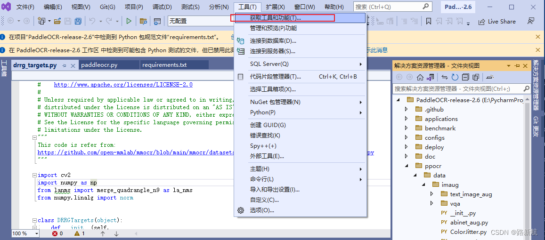
Task: Dismiss the requirements.txt info bar notification
Action: (x=538, y=36)
